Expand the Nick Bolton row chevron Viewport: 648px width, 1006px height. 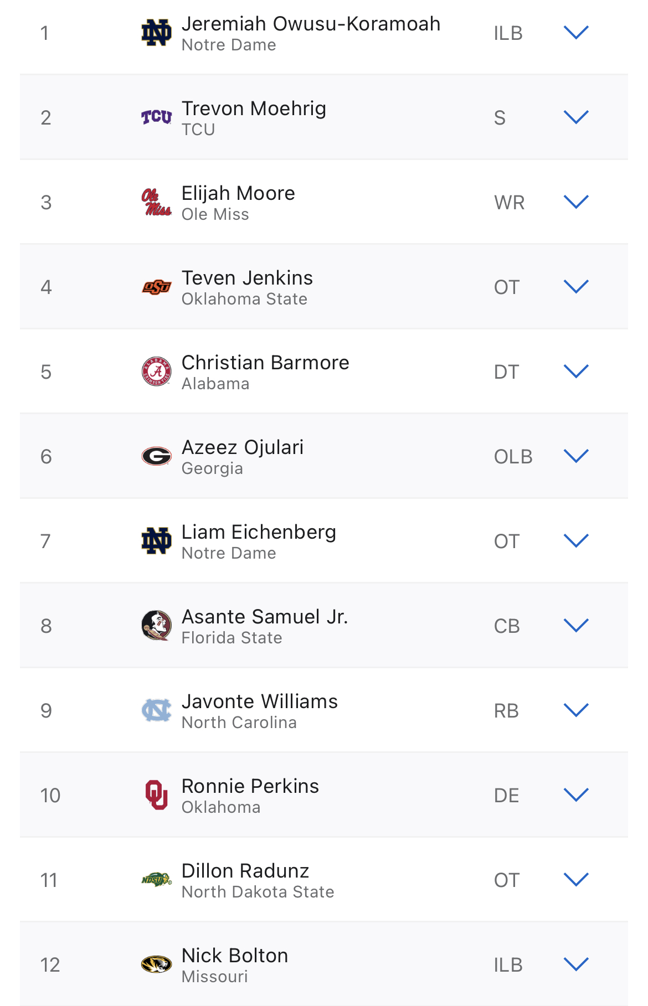576,964
